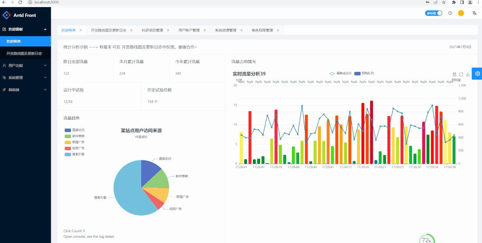Open Chrome three-dot menu
The image size is (482, 243).
click(x=477, y=2)
